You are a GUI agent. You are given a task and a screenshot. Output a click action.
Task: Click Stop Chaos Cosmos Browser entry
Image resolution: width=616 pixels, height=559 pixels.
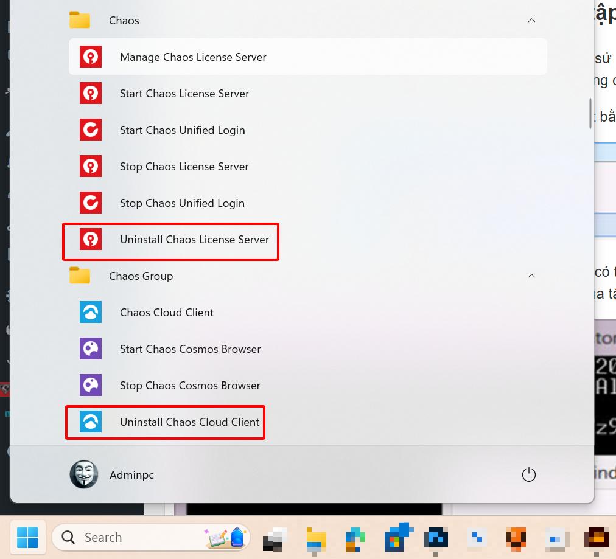(190, 386)
